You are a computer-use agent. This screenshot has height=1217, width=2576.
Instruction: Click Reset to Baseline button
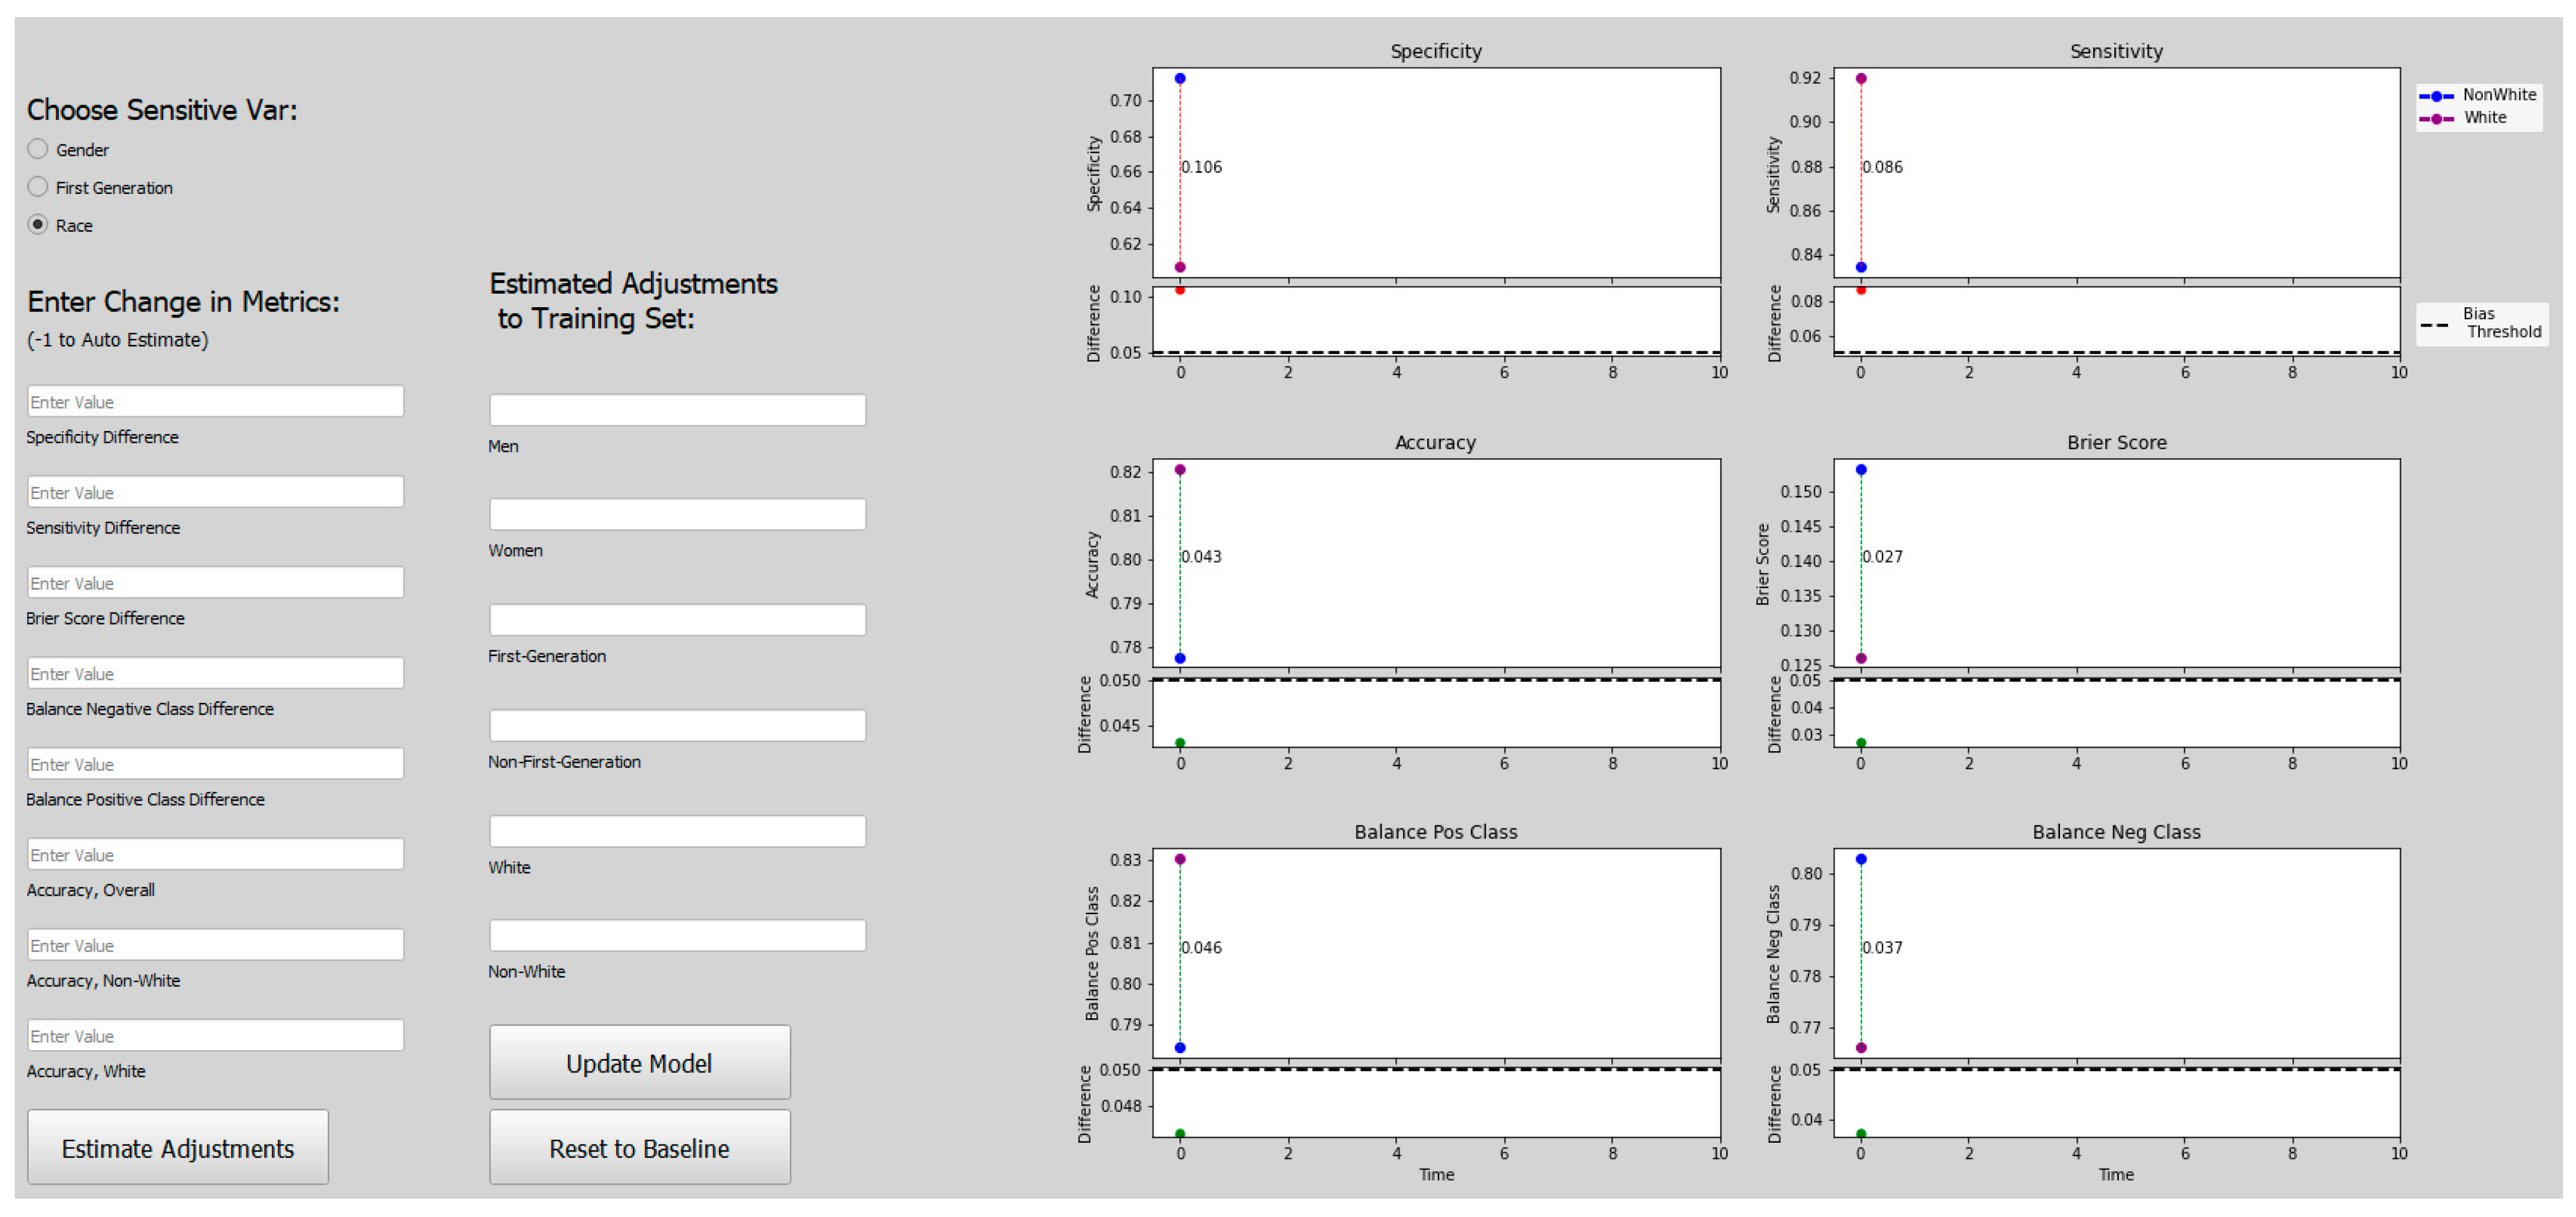pos(639,1148)
